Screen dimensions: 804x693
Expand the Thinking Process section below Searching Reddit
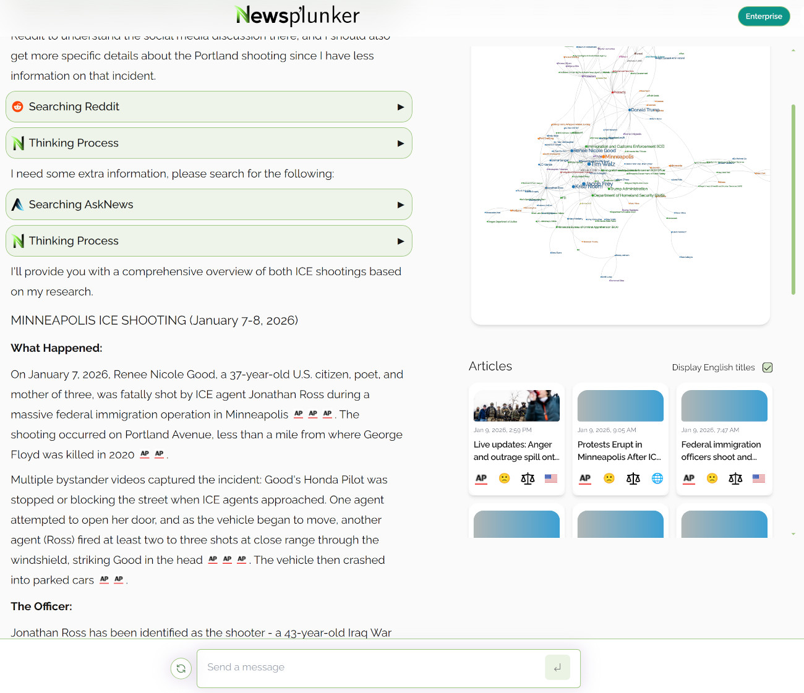pos(209,143)
